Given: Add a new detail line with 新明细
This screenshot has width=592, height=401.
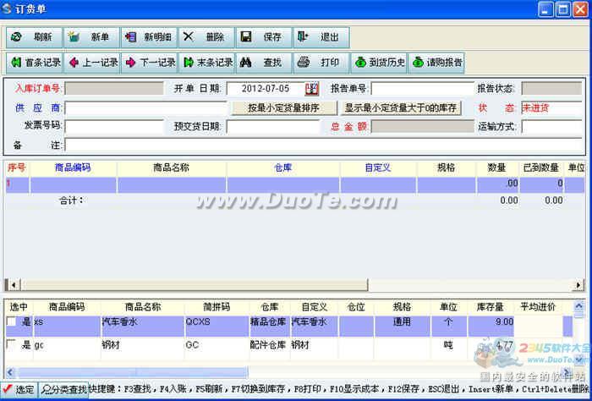Looking at the screenshot, I should click(149, 37).
